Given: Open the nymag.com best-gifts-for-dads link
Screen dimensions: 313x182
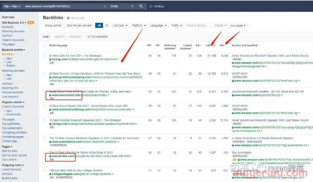Looking at the screenshot, I should [x=84, y=59].
